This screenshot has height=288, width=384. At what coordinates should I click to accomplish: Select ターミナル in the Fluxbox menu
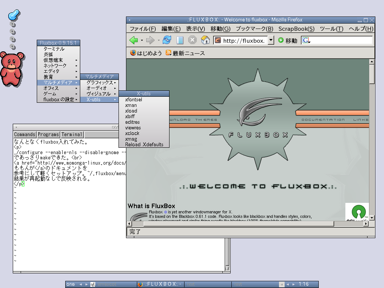tap(58, 49)
